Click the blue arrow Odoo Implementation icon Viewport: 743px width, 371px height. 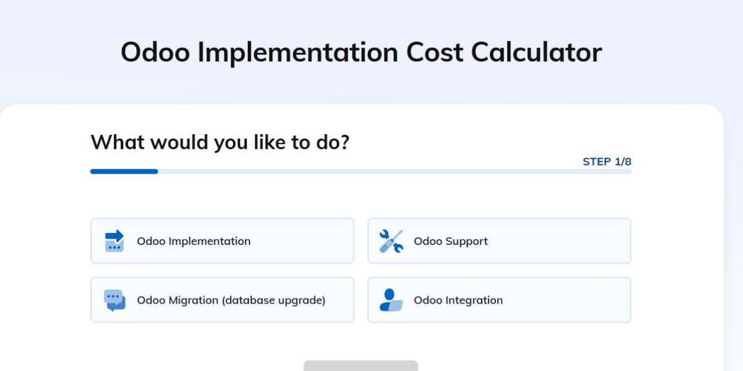point(115,241)
